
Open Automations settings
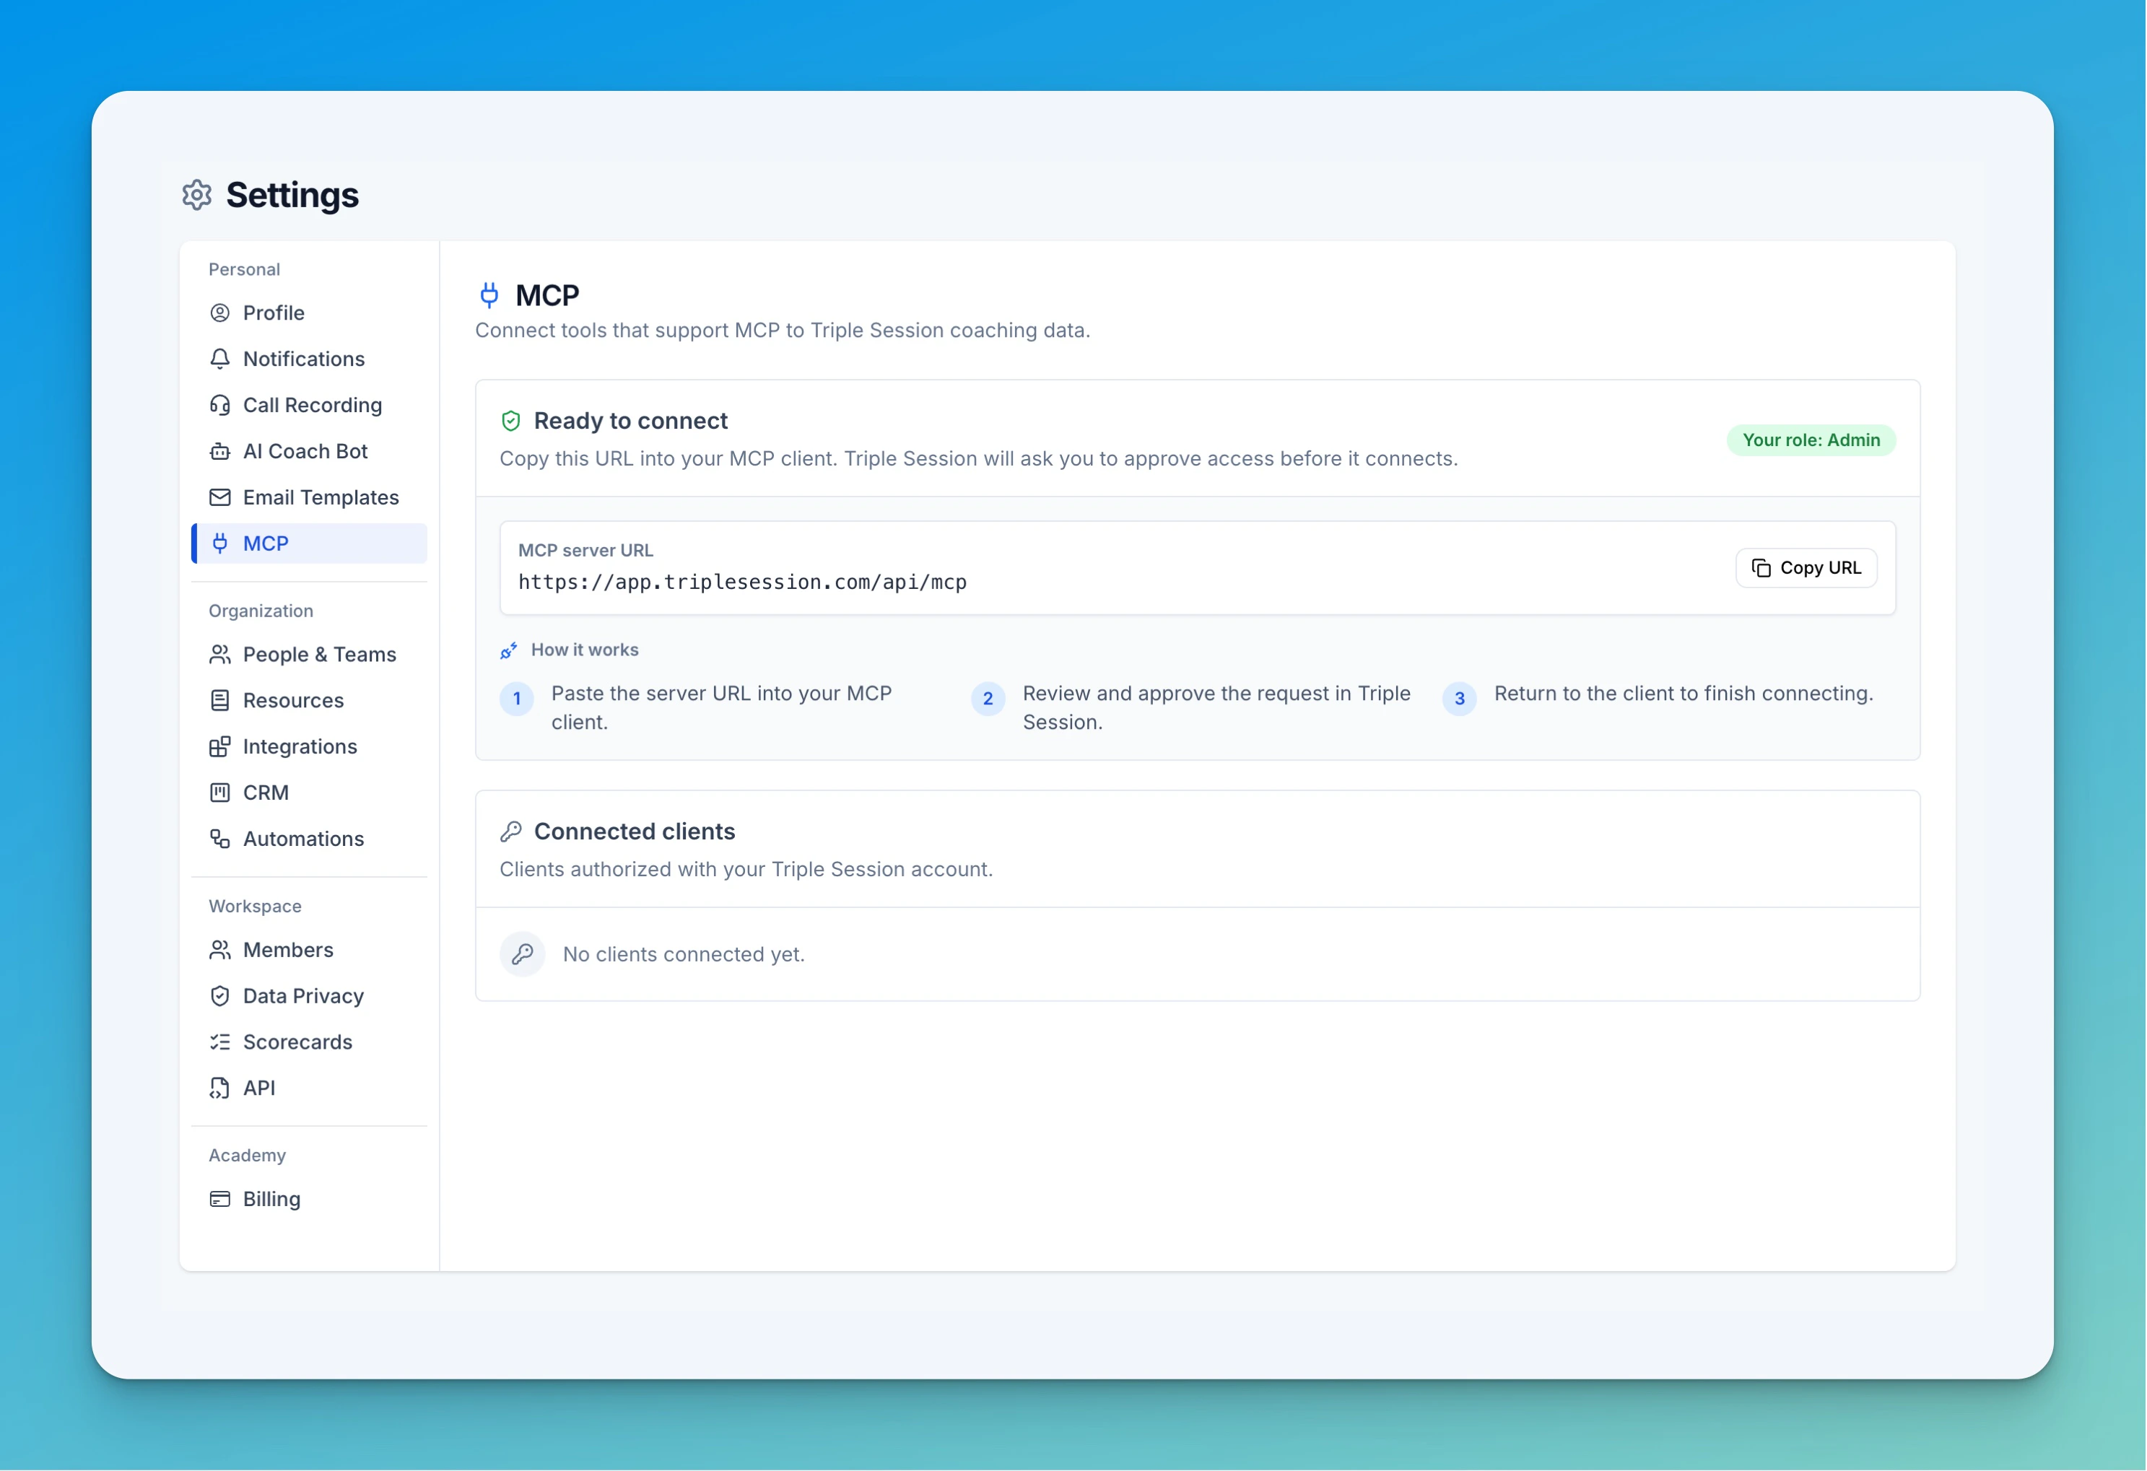[310, 839]
